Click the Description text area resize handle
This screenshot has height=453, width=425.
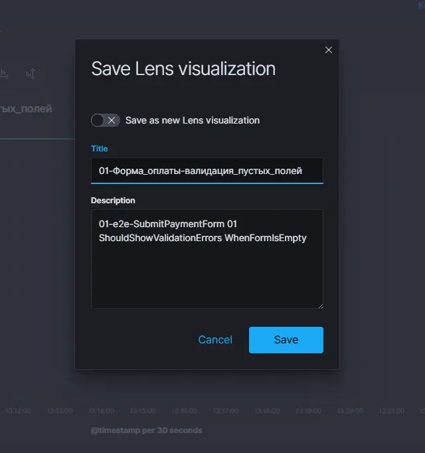(x=319, y=305)
